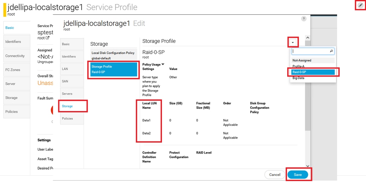Open Storage tab in background Service Profile
366x188 pixels.
[17, 97]
